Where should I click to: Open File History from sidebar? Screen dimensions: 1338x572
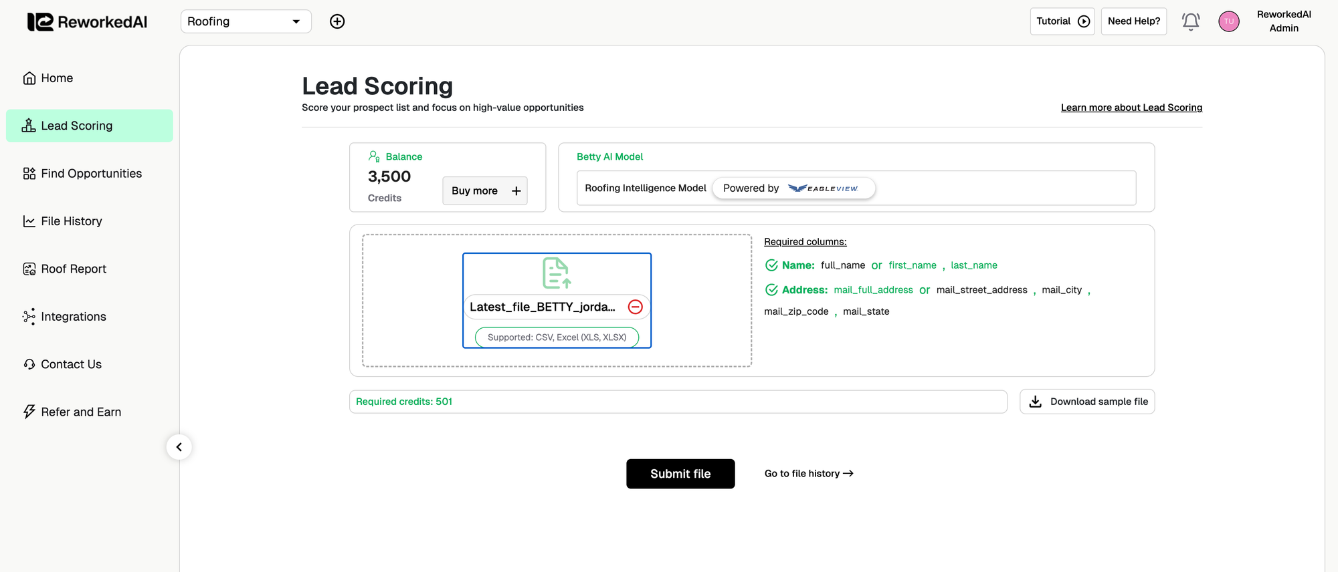[x=71, y=221]
